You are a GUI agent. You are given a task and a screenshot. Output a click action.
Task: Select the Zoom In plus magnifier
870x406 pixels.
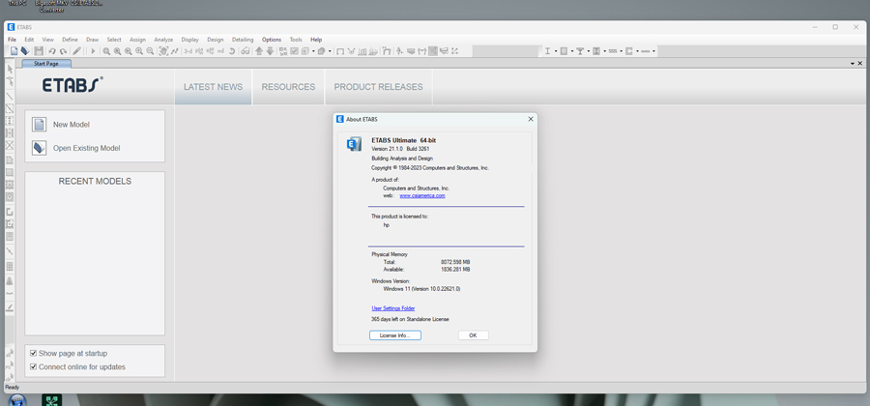[x=139, y=51]
